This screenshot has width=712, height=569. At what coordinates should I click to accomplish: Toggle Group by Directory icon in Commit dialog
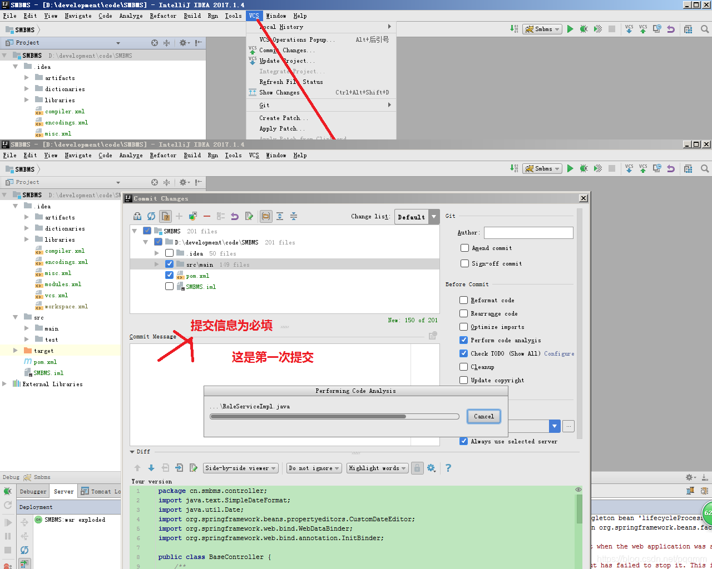pyautogui.click(x=266, y=216)
